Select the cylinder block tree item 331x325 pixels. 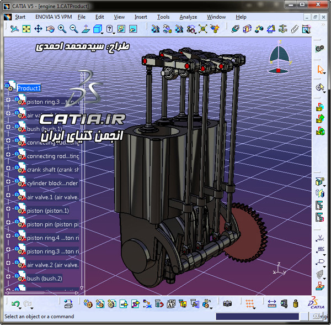click(52, 183)
